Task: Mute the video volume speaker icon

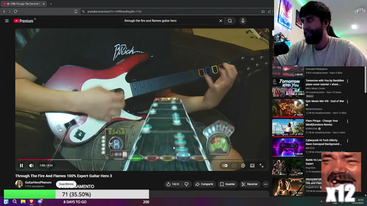Action: [x=31, y=165]
